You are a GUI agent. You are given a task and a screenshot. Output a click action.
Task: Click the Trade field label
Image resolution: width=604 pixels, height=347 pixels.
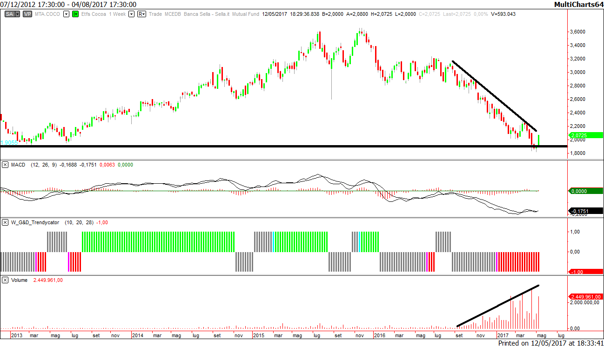155,14
